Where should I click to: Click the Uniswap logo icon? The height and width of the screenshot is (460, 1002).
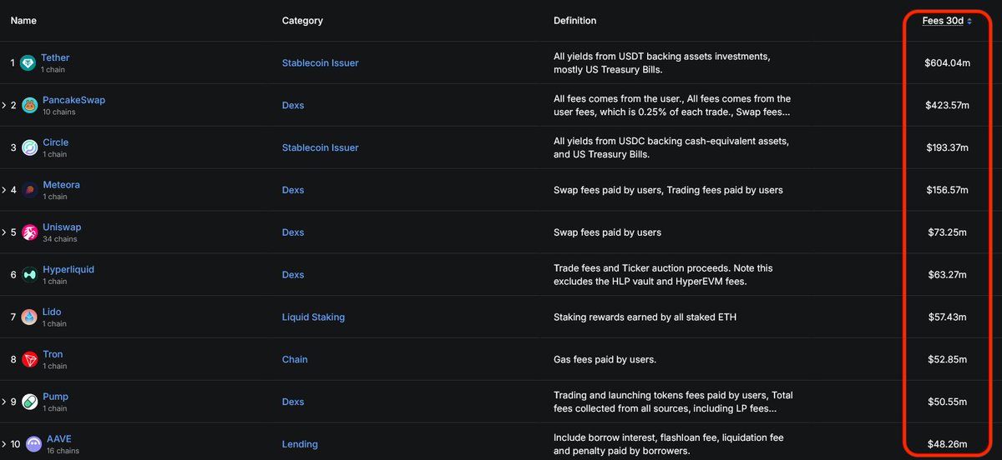(29, 232)
